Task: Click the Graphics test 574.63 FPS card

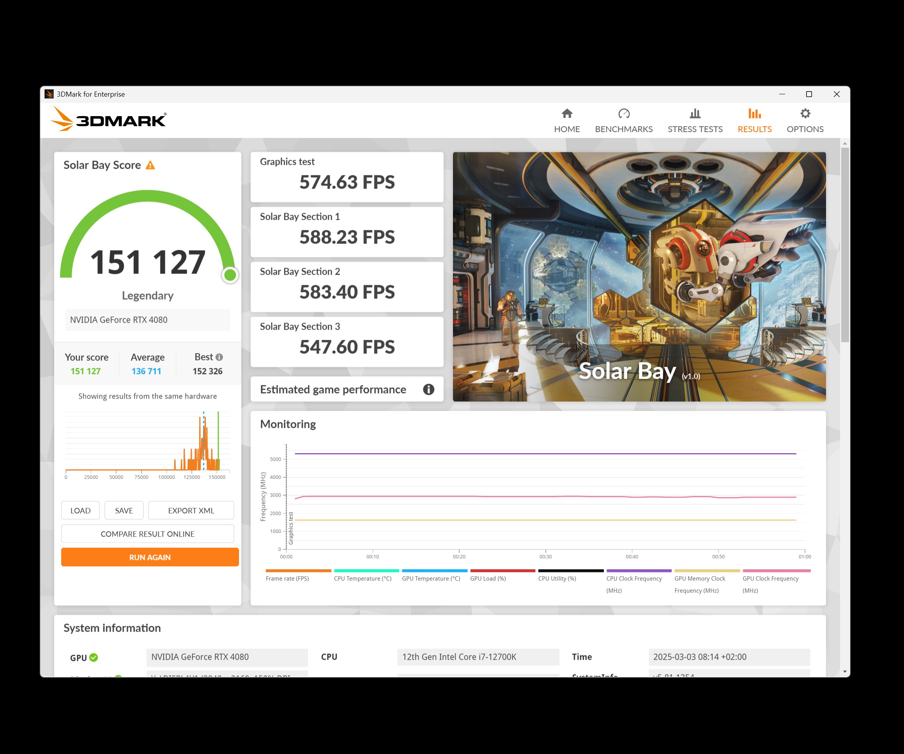Action: click(347, 177)
